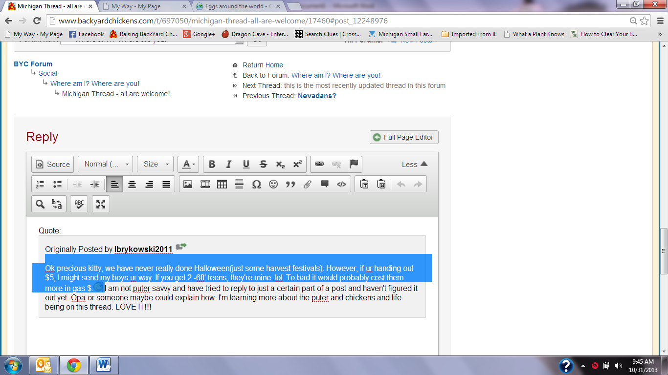
Task: Enable center text alignment
Action: pos(132,184)
